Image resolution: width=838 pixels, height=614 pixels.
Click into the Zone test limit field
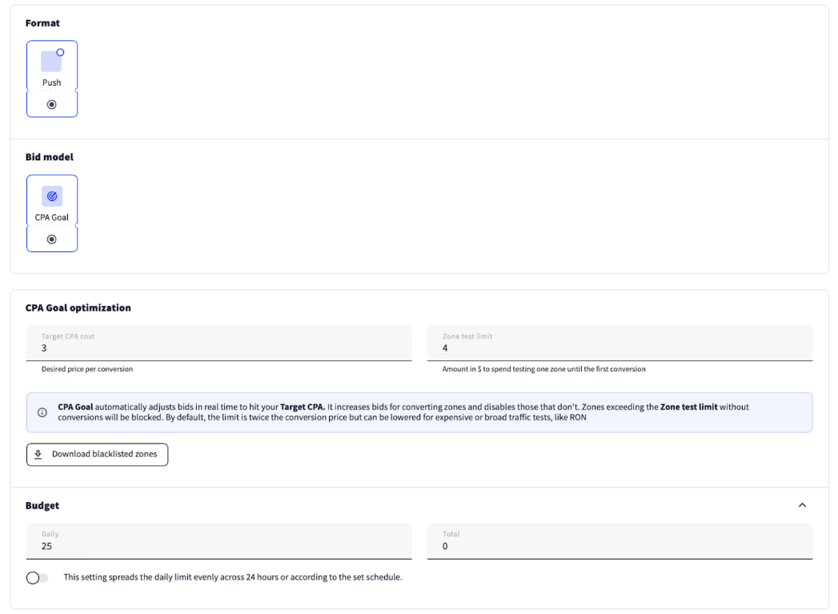[620, 347]
